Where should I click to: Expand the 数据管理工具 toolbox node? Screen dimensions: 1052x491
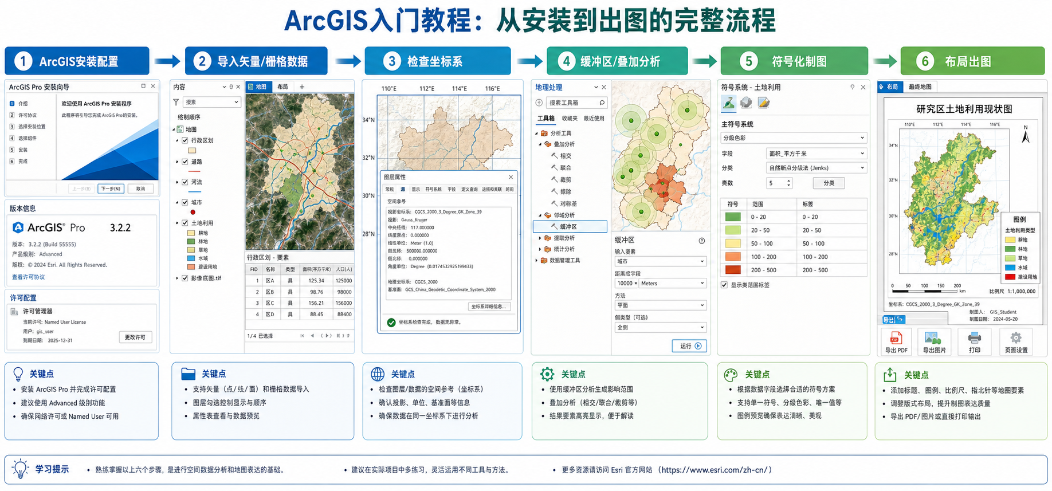tap(537, 261)
